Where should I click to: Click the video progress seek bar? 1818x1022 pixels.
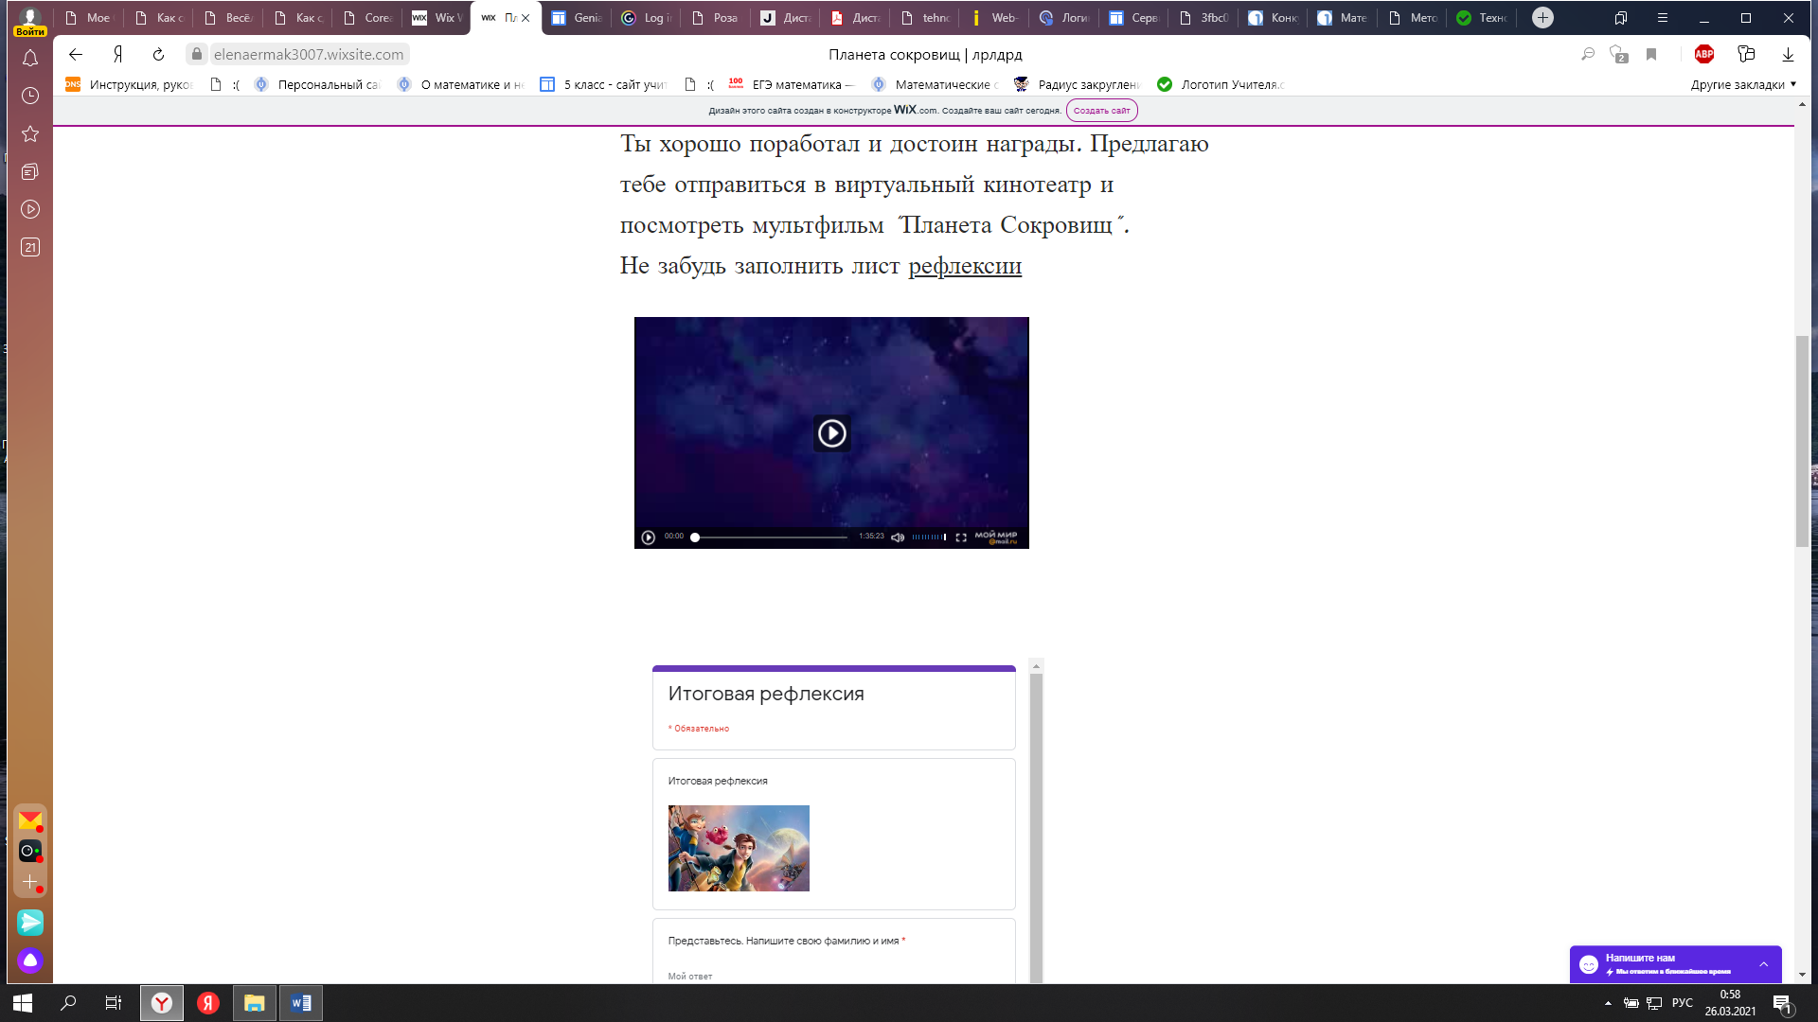[x=772, y=537]
